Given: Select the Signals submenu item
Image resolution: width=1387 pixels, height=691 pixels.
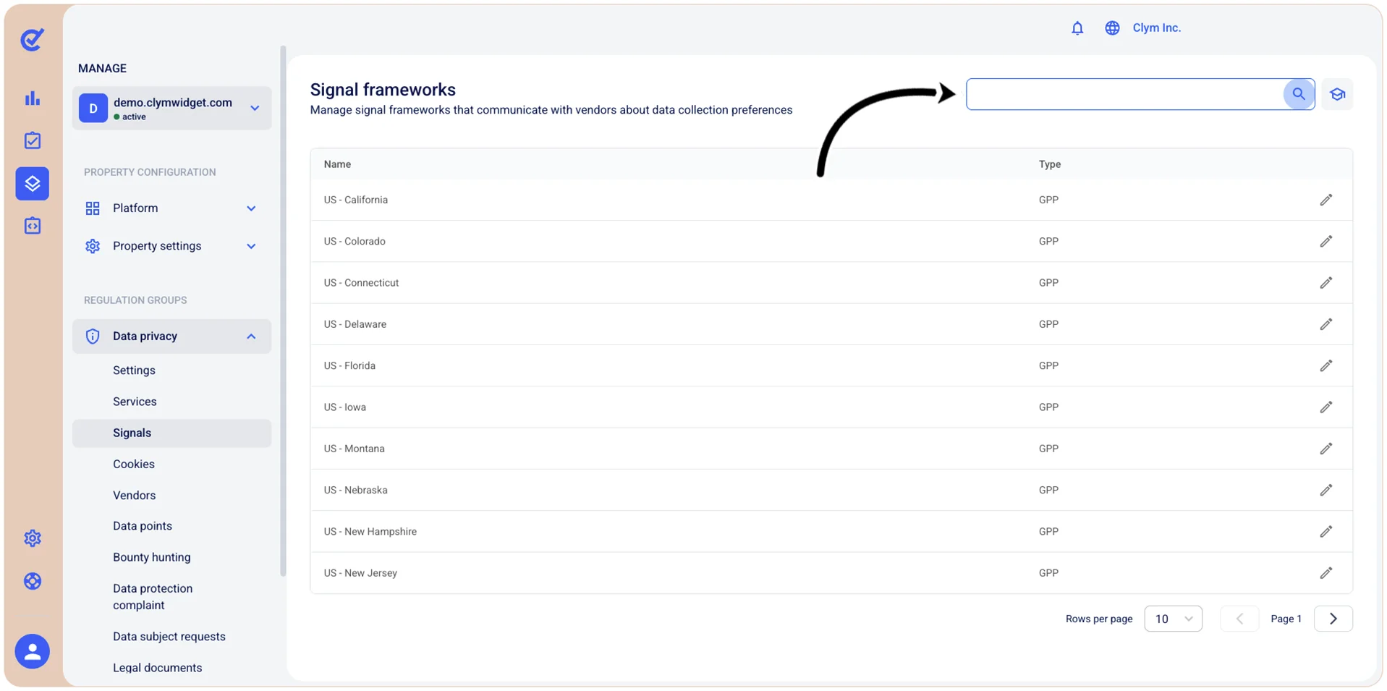Looking at the screenshot, I should [171, 433].
